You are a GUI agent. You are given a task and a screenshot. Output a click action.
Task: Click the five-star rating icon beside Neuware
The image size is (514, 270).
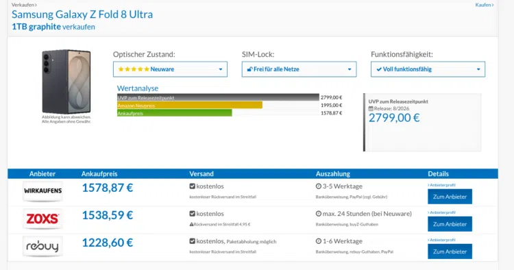pos(134,69)
